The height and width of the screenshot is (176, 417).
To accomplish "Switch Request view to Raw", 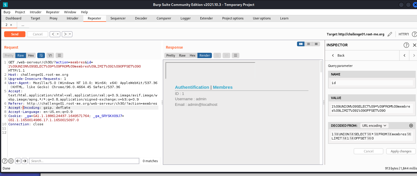I will pos(21,55).
